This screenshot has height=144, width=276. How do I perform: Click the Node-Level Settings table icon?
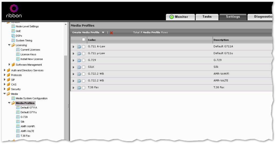[13, 26]
